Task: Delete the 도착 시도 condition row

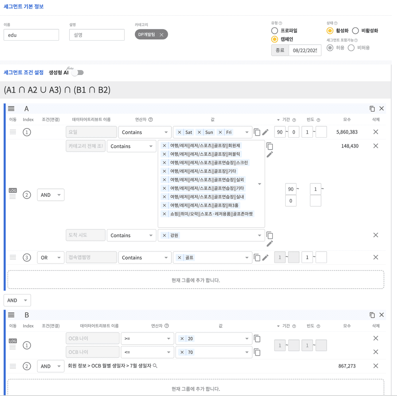Action: click(x=376, y=235)
